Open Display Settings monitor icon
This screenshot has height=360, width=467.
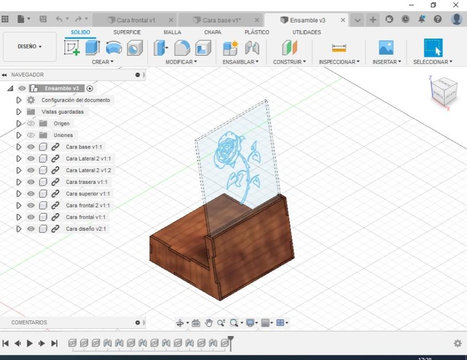pos(250,322)
